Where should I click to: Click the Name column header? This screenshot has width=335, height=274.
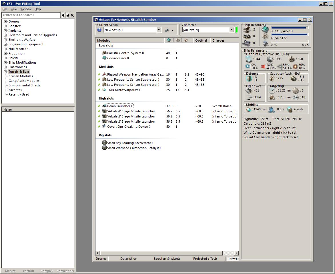coord(38,109)
